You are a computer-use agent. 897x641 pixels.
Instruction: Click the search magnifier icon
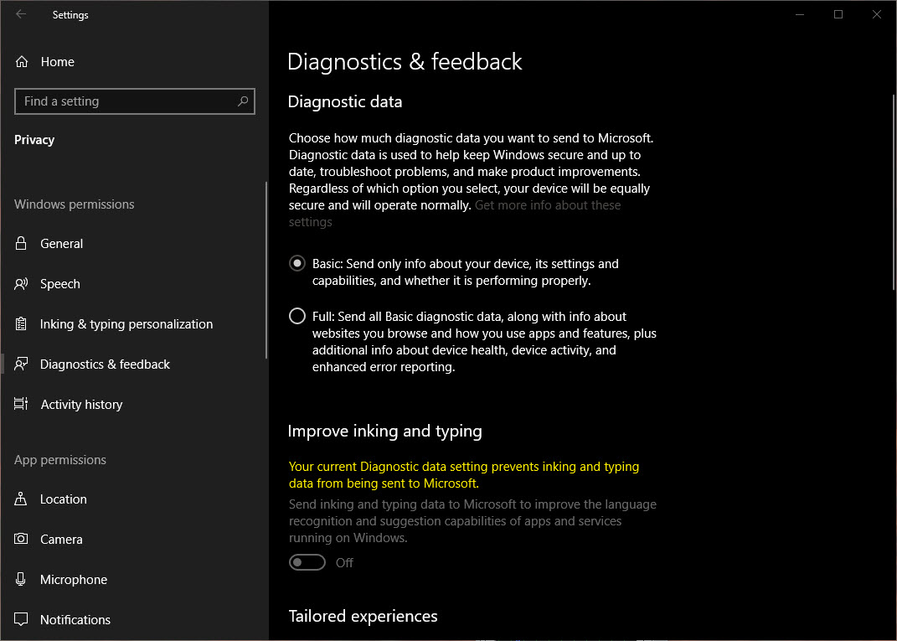(x=243, y=101)
